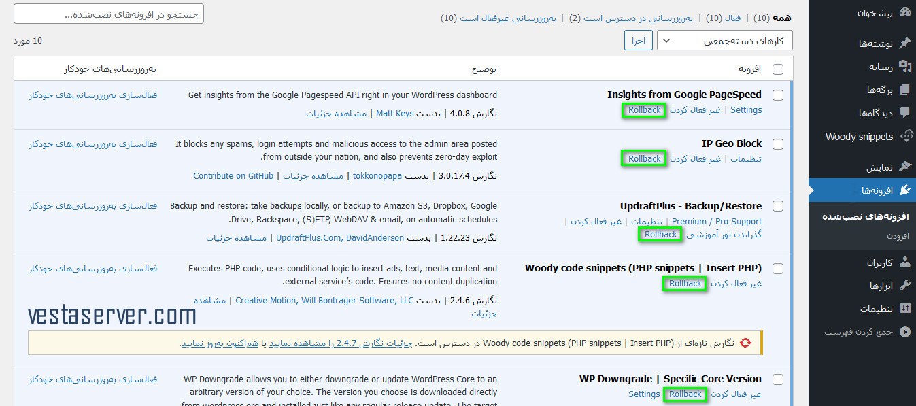Open the sidebar Settings (تنظیمات) icon
Screen dimensions: 916x406
(x=904, y=309)
